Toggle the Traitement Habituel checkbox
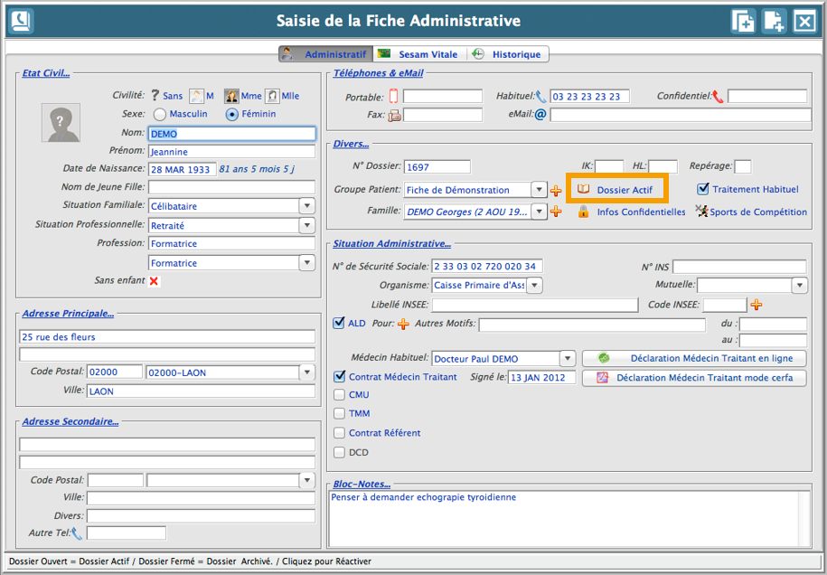This screenshot has width=827, height=575. 702,189
